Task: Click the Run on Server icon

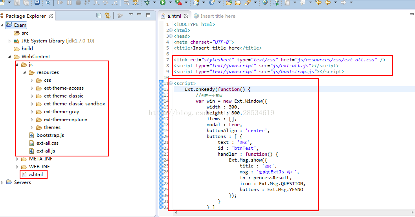Action: click(x=276, y=3)
